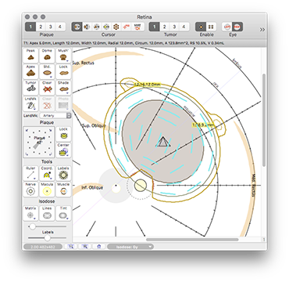The height and width of the screenshot is (282, 289).
Task: Click the plaque rotation dial
Action: 39,142
